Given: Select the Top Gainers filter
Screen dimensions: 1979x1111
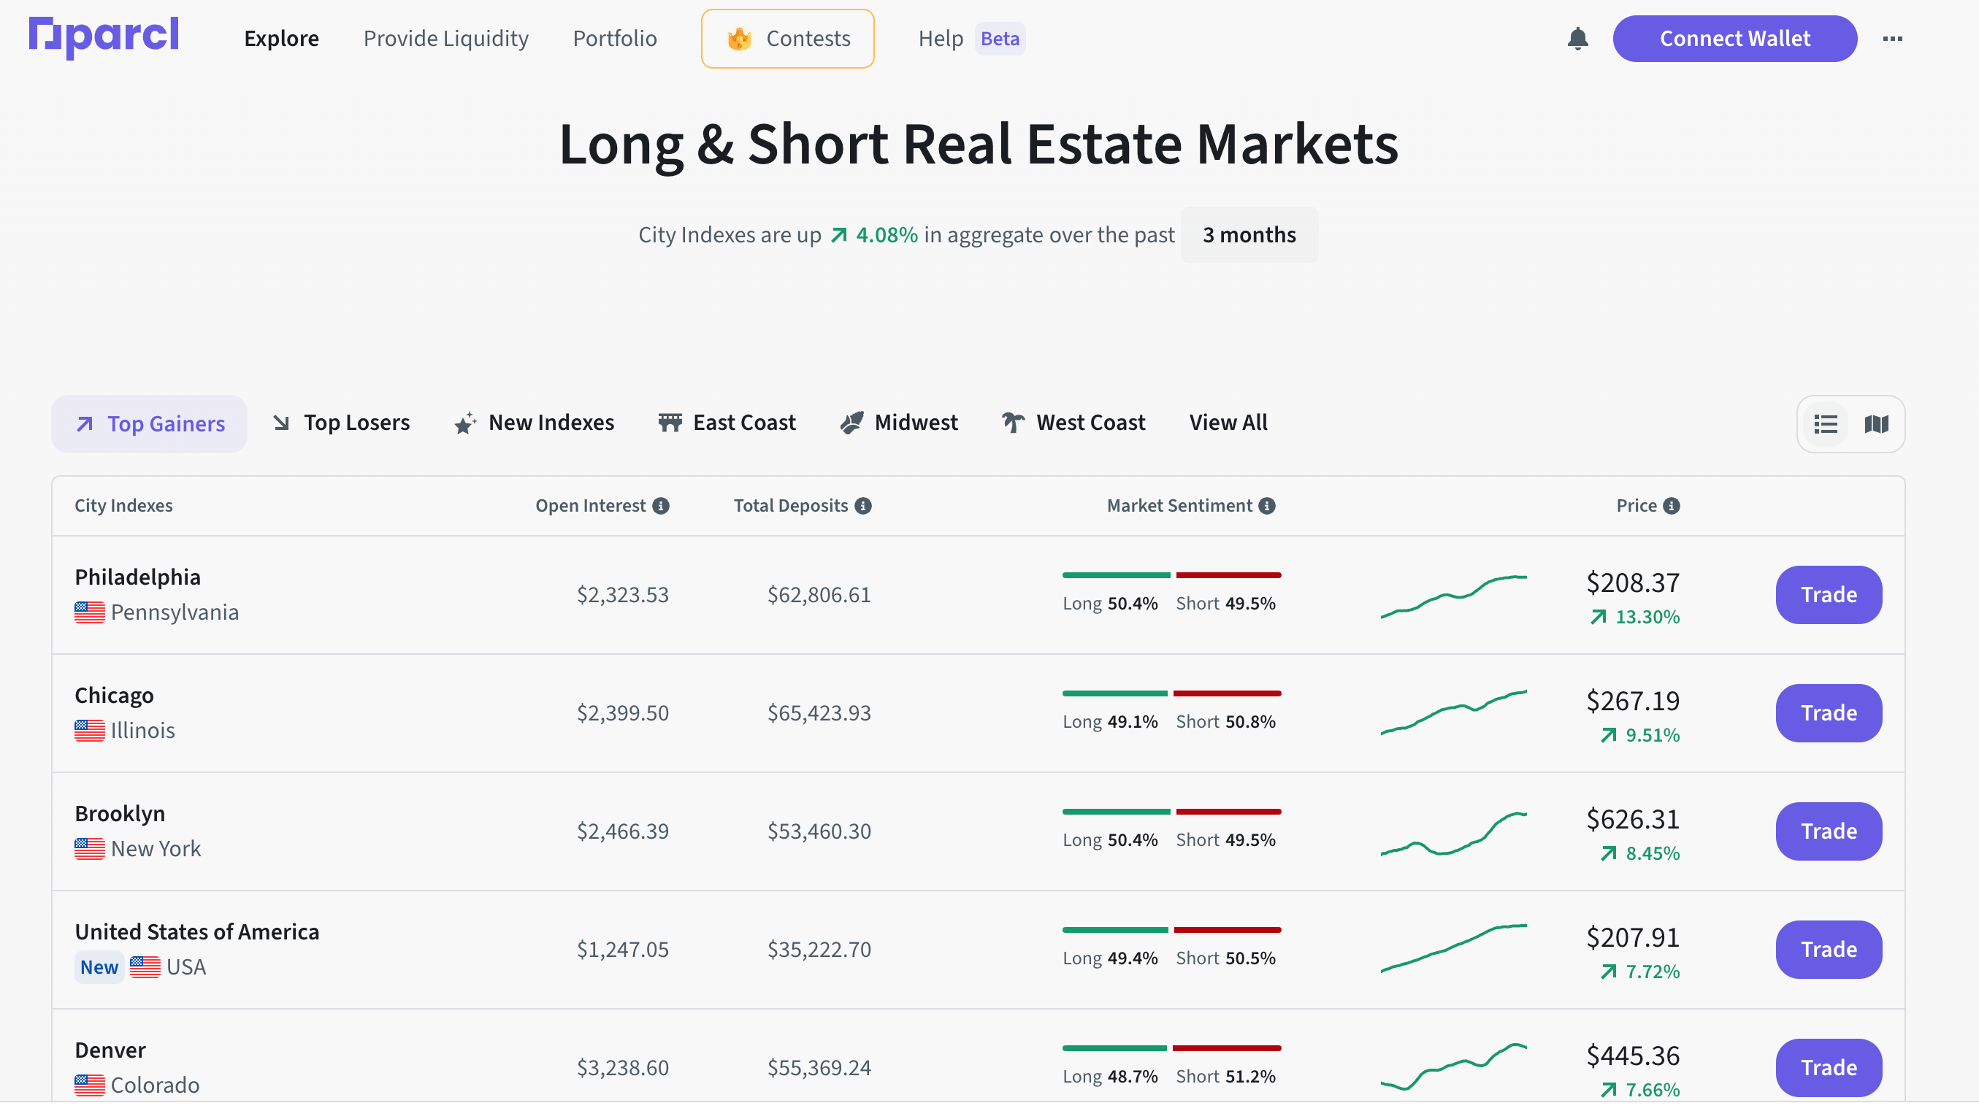Looking at the screenshot, I should click(x=150, y=424).
